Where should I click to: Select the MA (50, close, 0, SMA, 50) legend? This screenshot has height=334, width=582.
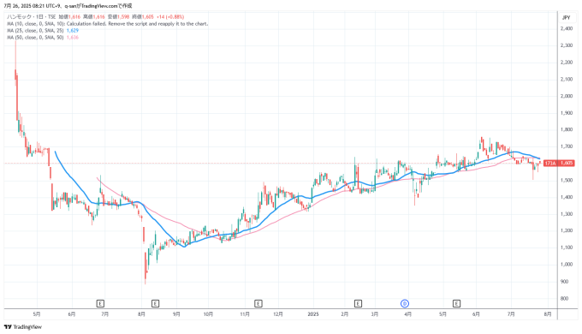(x=35, y=38)
